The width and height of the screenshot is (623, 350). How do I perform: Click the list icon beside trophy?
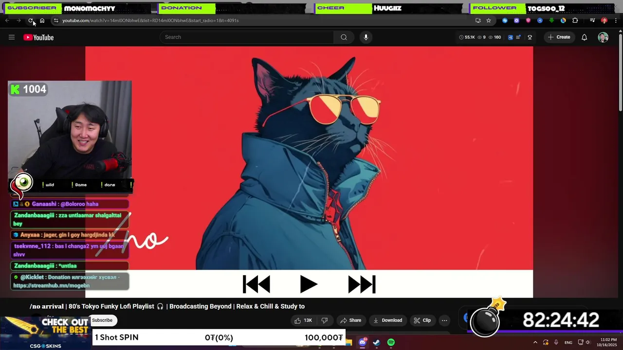[x=518, y=37]
